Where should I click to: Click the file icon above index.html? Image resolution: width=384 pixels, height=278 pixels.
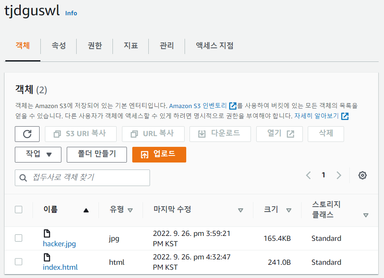tap(47, 257)
